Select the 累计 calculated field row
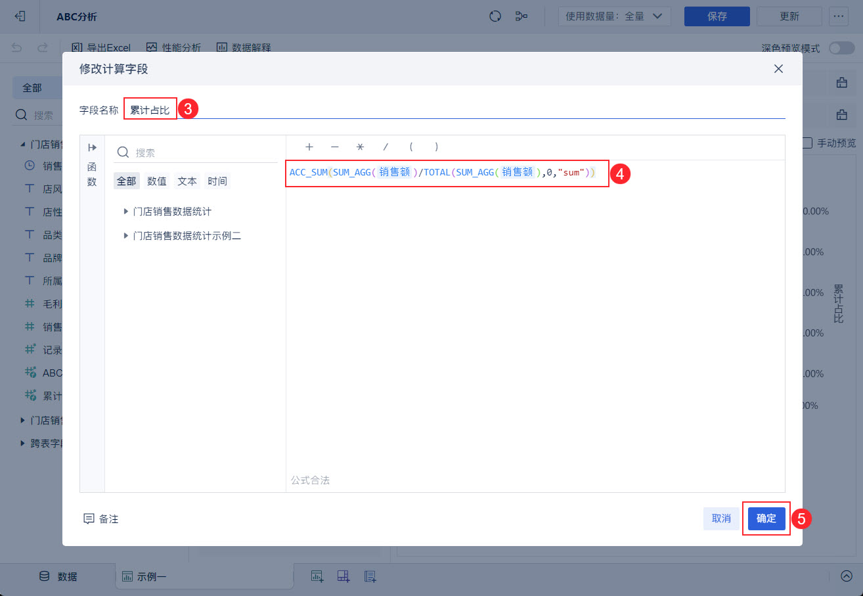 pos(43,396)
